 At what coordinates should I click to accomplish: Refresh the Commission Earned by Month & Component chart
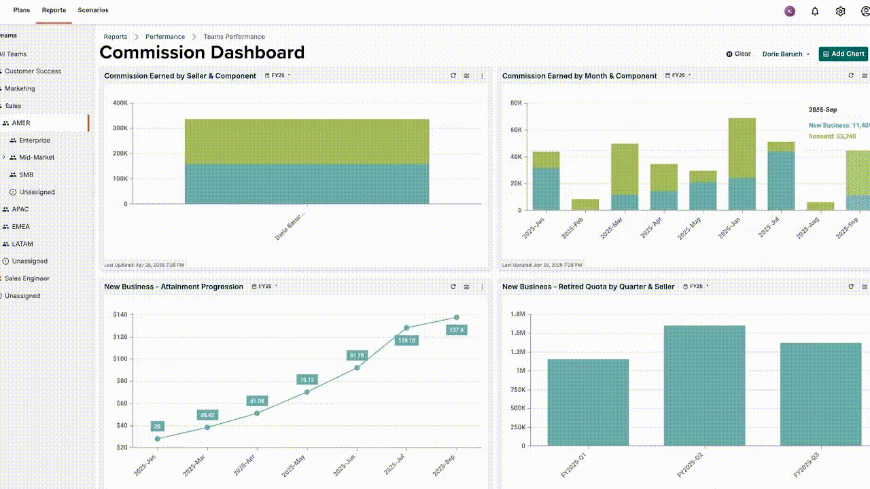[851, 76]
